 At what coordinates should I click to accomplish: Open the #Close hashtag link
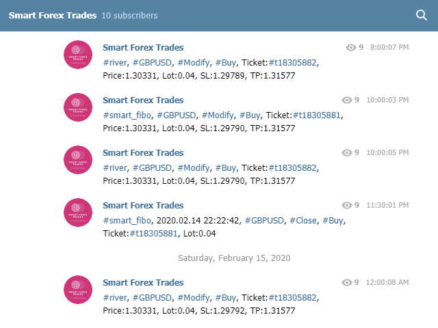[304, 220]
